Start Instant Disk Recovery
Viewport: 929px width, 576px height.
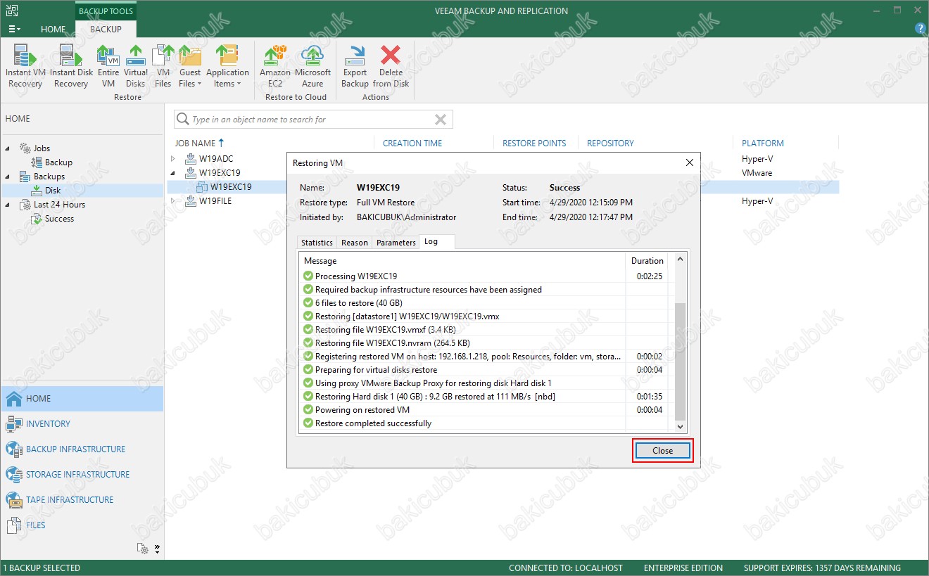coord(71,66)
